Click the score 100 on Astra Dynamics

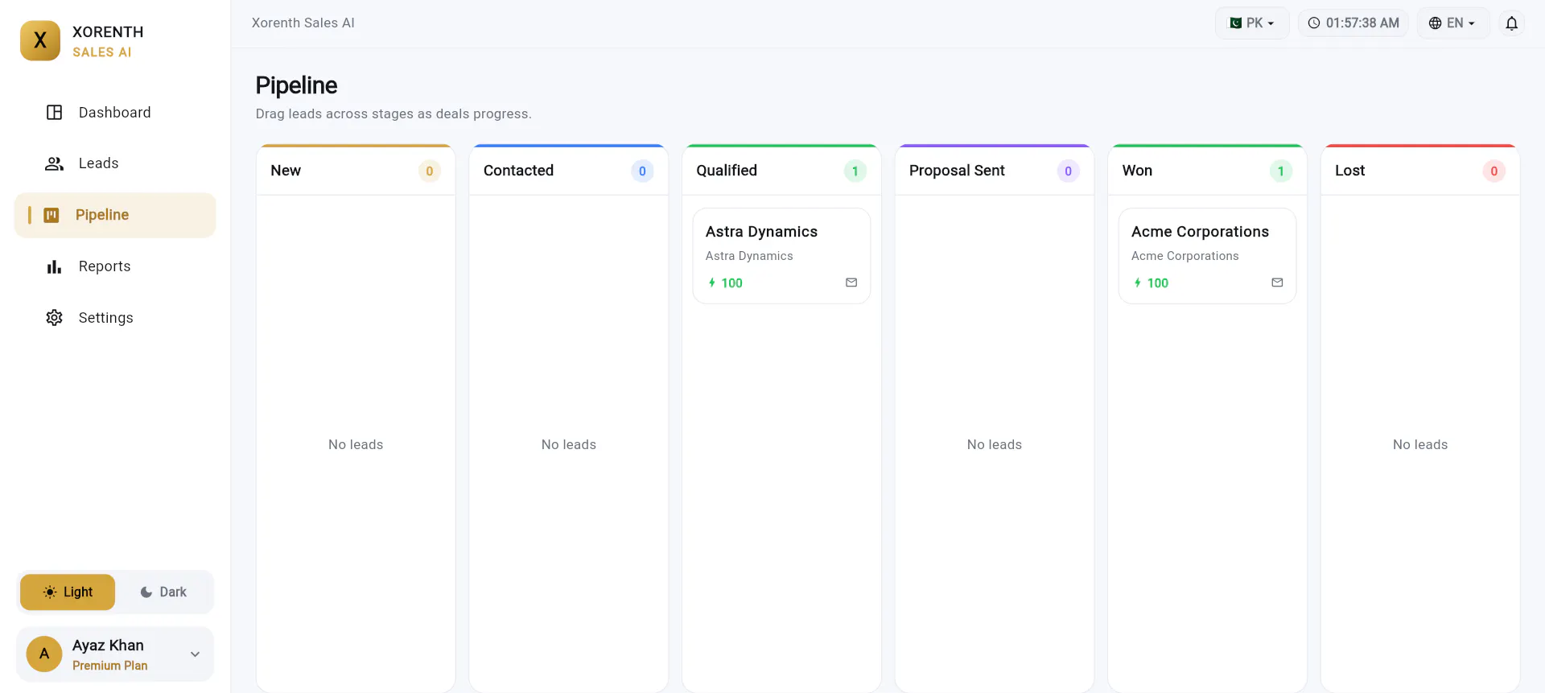pos(731,283)
